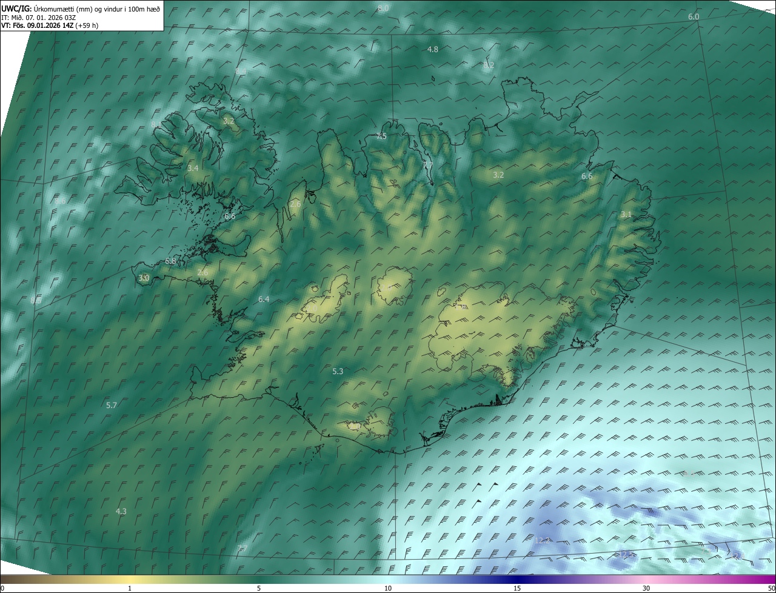Screen dimensions: 776x593
Task: Click the '1' tick on the color scale
Action: coord(130,589)
